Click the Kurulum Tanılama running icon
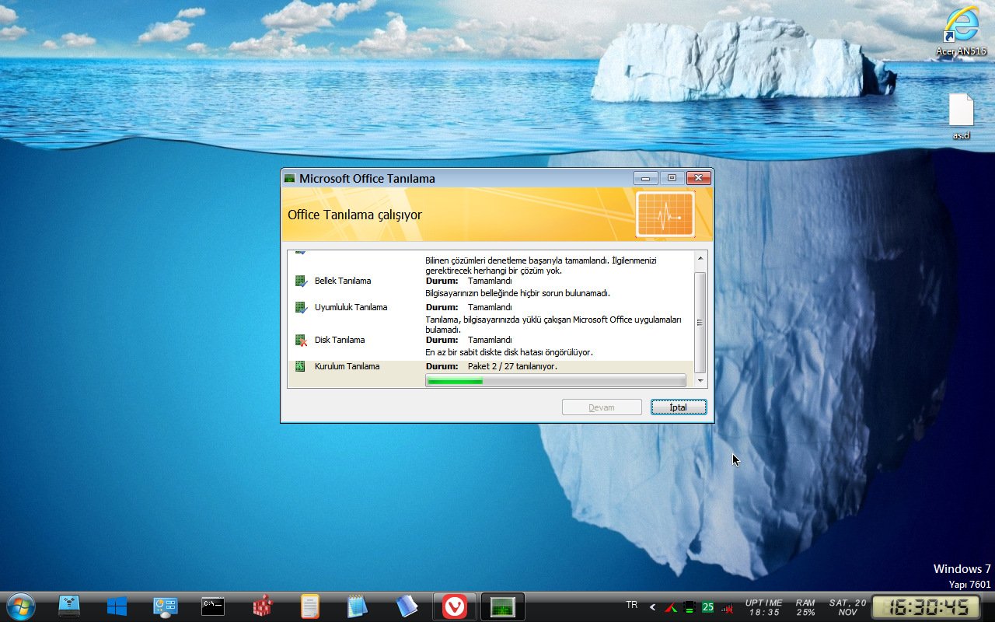Image resolution: width=995 pixels, height=622 pixels. (301, 366)
